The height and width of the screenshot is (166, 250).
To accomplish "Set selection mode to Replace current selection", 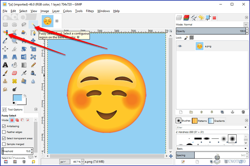I will point(12,120).
